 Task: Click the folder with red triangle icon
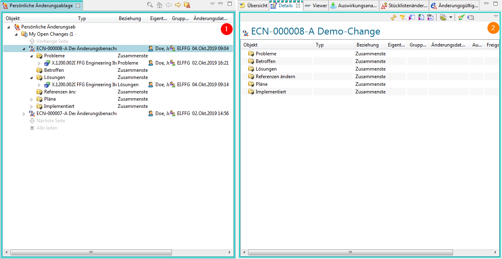coord(187,5)
